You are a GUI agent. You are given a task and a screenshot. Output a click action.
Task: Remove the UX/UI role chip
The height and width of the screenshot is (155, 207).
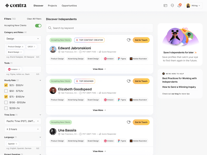pos(34,47)
